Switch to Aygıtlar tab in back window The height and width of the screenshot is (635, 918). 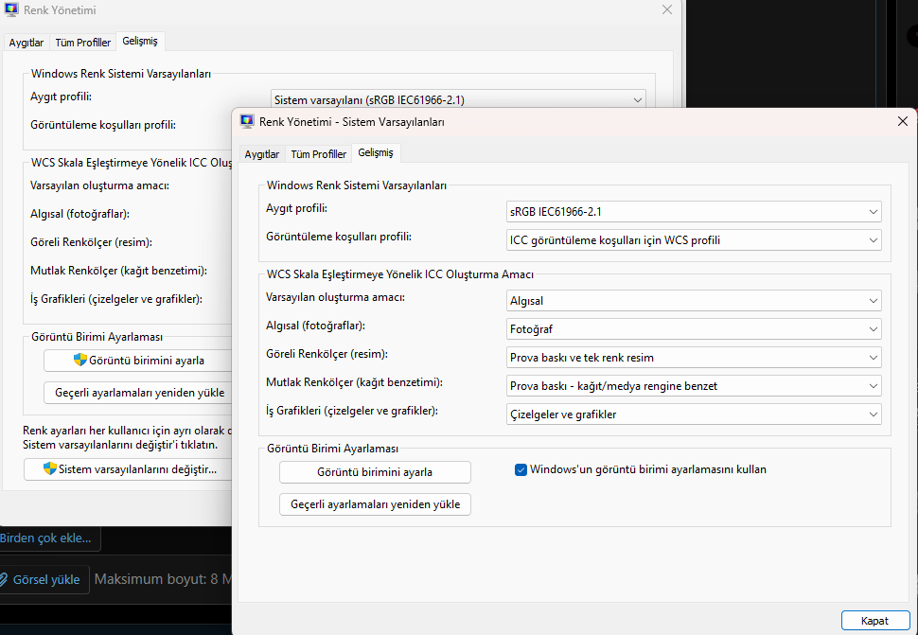[x=26, y=43]
